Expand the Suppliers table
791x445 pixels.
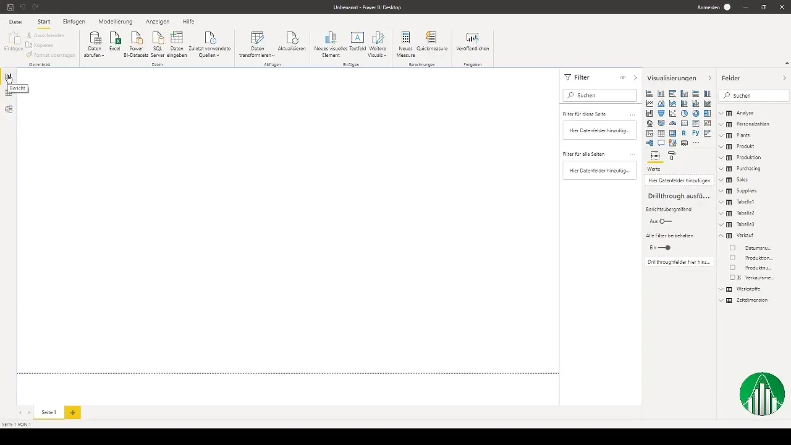point(721,191)
